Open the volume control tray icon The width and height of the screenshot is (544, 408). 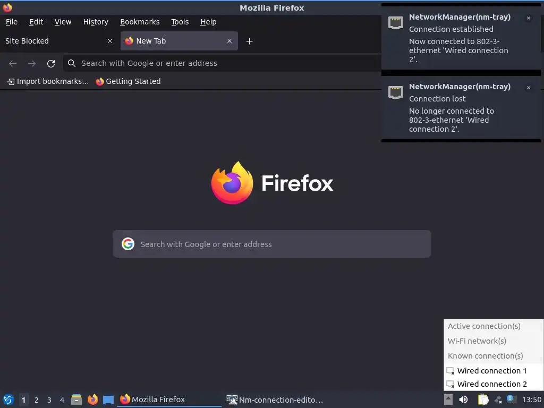463,399
